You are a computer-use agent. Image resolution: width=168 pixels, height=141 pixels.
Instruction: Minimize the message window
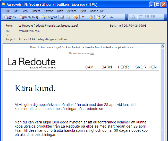(x=152, y=4)
